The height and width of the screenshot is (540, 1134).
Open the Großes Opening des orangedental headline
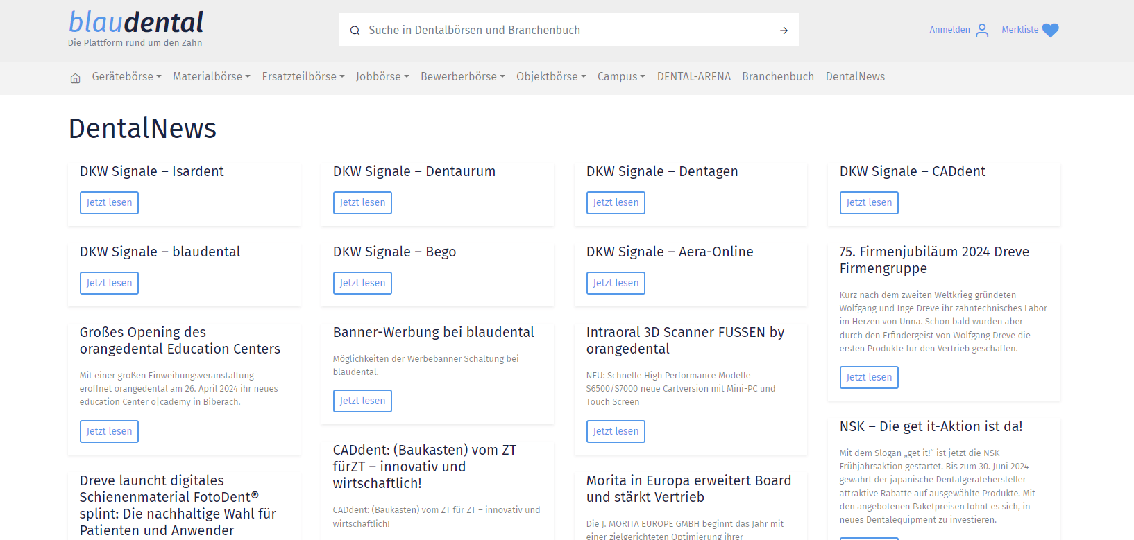(180, 340)
